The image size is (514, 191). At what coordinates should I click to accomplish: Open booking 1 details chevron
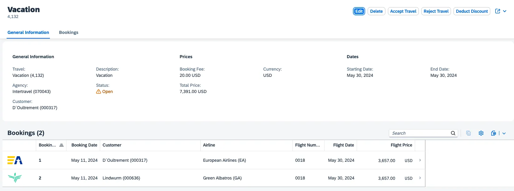(x=420, y=160)
